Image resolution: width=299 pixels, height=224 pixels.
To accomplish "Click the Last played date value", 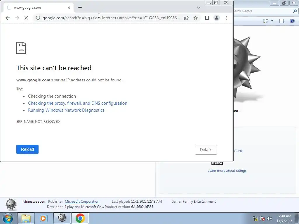I will (147, 202).
